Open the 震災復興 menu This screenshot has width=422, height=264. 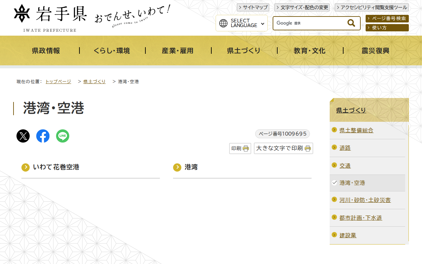click(376, 50)
